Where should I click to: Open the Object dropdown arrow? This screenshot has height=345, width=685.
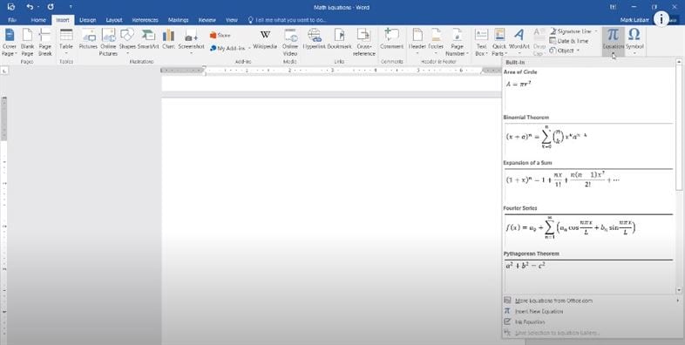(x=579, y=51)
